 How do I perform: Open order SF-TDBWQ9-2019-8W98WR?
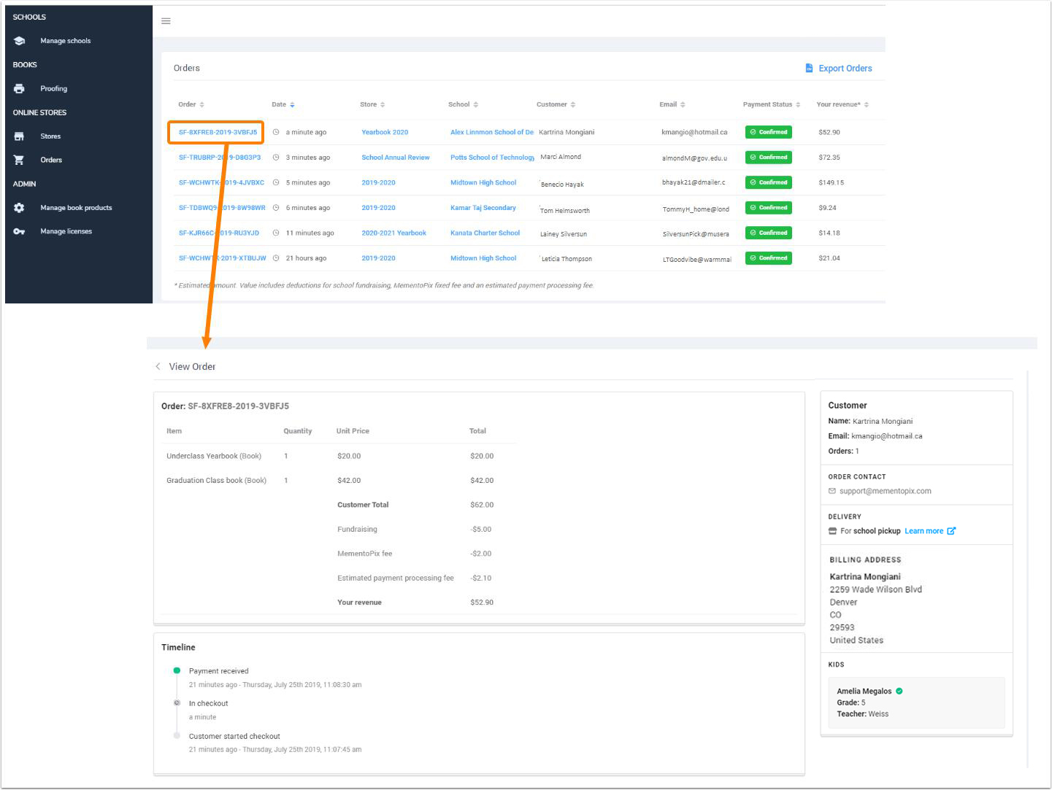tap(222, 208)
